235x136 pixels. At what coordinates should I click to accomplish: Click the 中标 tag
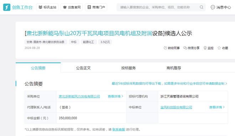pos(74,42)
